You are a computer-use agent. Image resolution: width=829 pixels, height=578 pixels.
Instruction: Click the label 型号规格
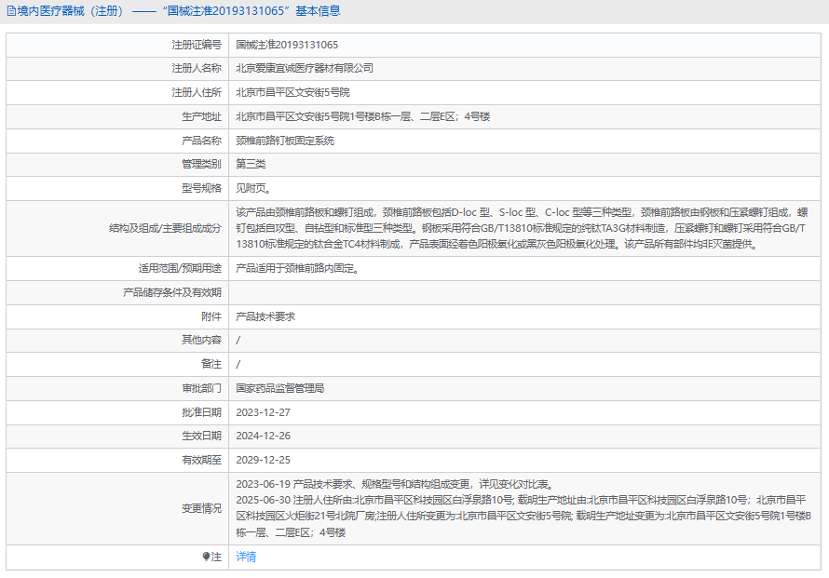coord(201,188)
